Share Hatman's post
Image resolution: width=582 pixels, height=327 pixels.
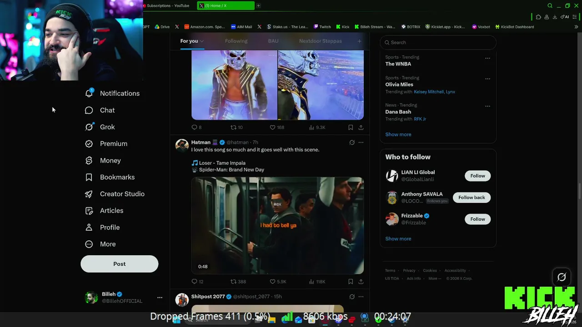pos(361,282)
